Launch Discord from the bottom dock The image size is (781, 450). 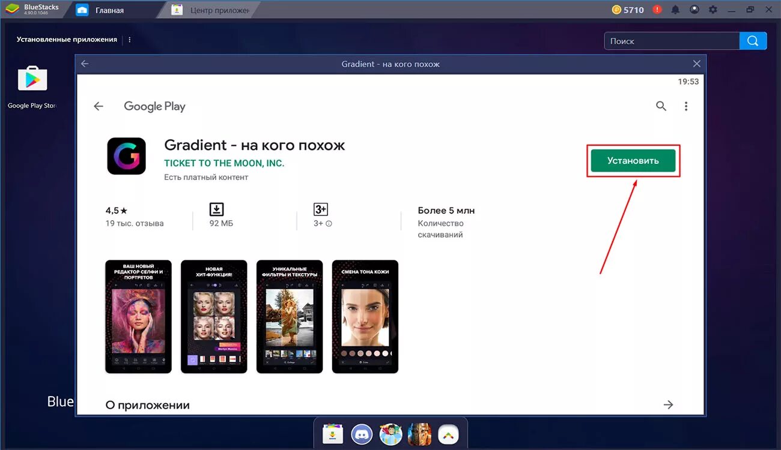pyautogui.click(x=362, y=433)
